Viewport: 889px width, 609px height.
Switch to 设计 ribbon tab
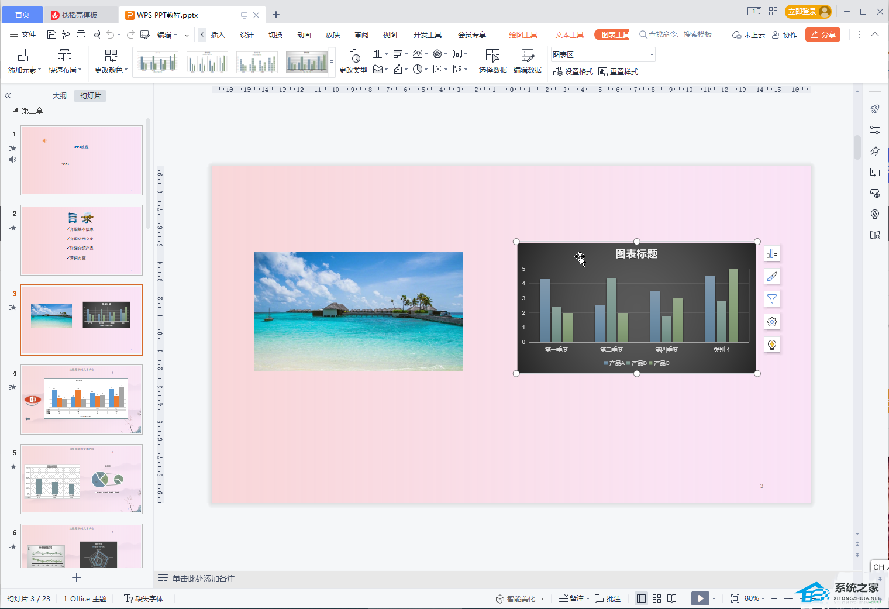(x=247, y=35)
